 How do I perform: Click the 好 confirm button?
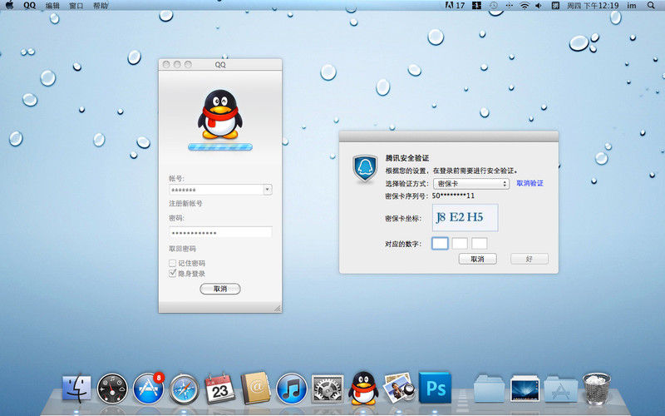[x=530, y=259]
